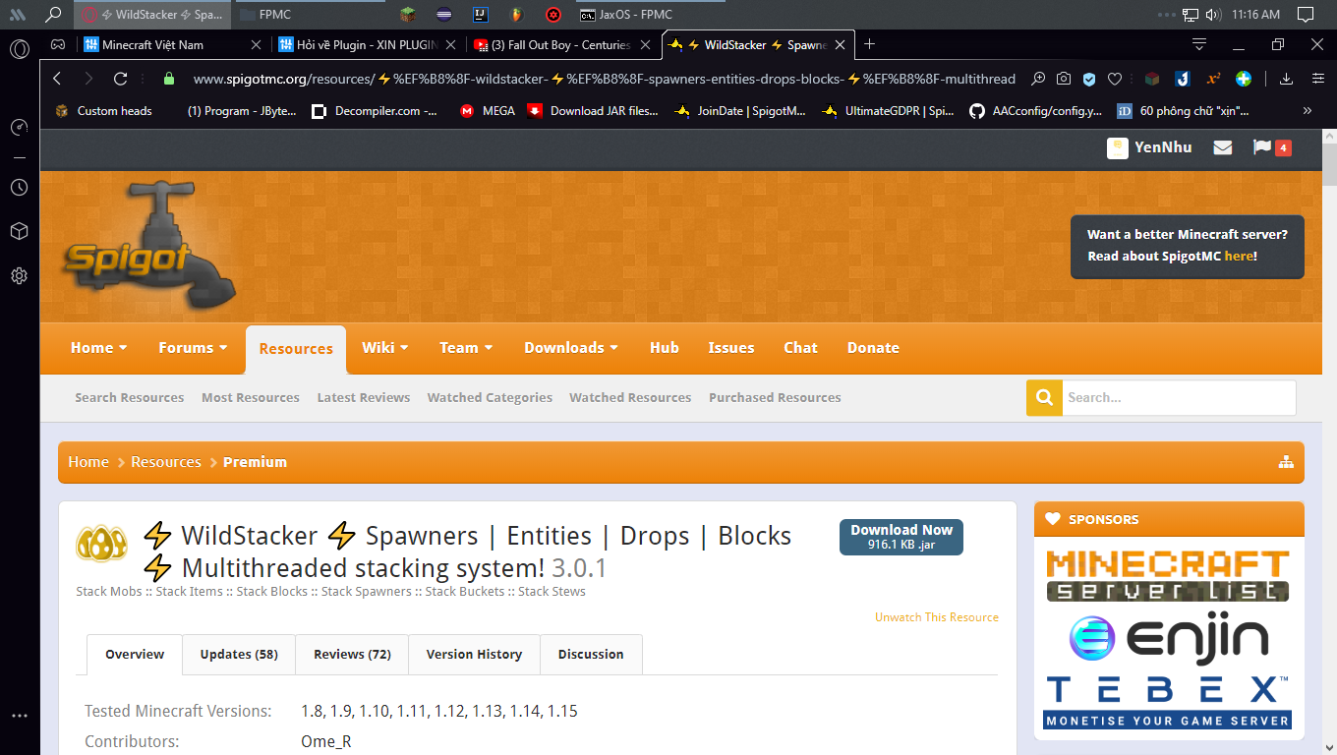Select the Resources navigation tab
The width and height of the screenshot is (1337, 755).
tap(296, 349)
